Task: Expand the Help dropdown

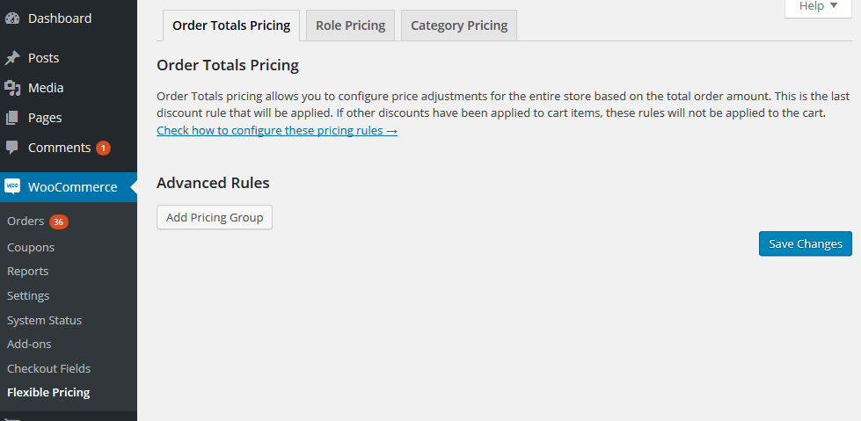Action: pos(818,7)
